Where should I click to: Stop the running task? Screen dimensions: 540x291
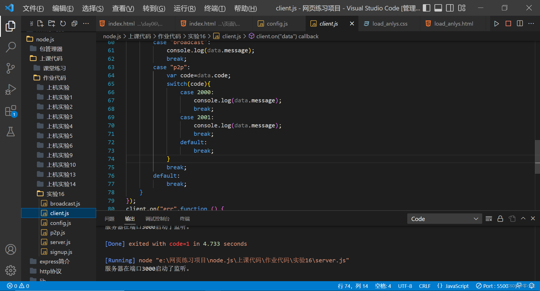(508, 24)
